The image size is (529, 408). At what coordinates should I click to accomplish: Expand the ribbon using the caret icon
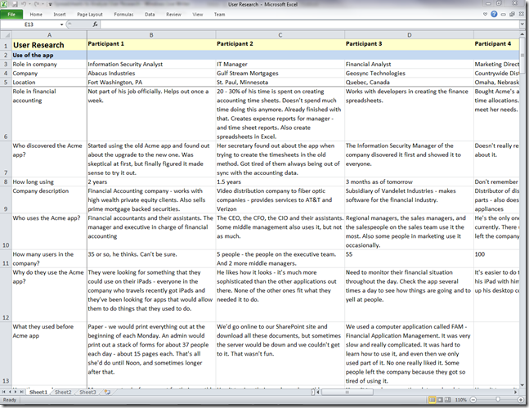point(483,15)
